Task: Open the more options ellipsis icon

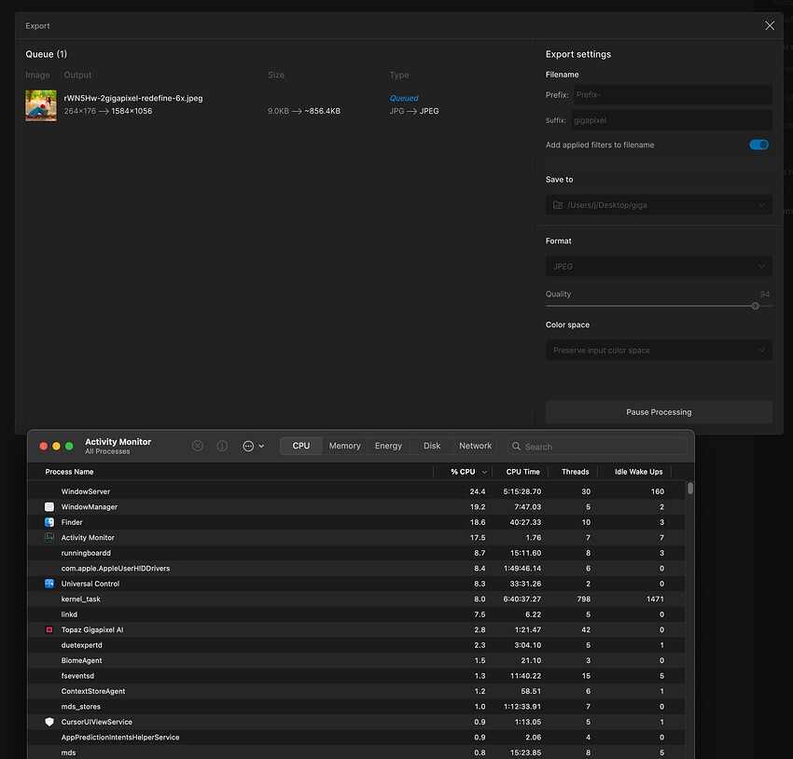Action: [250, 446]
